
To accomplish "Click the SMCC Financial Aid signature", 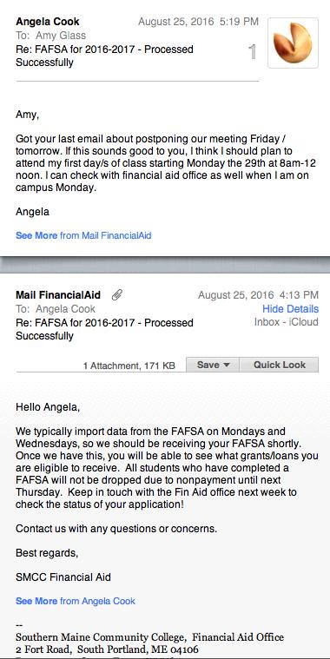I will pyautogui.click(x=63, y=577).
